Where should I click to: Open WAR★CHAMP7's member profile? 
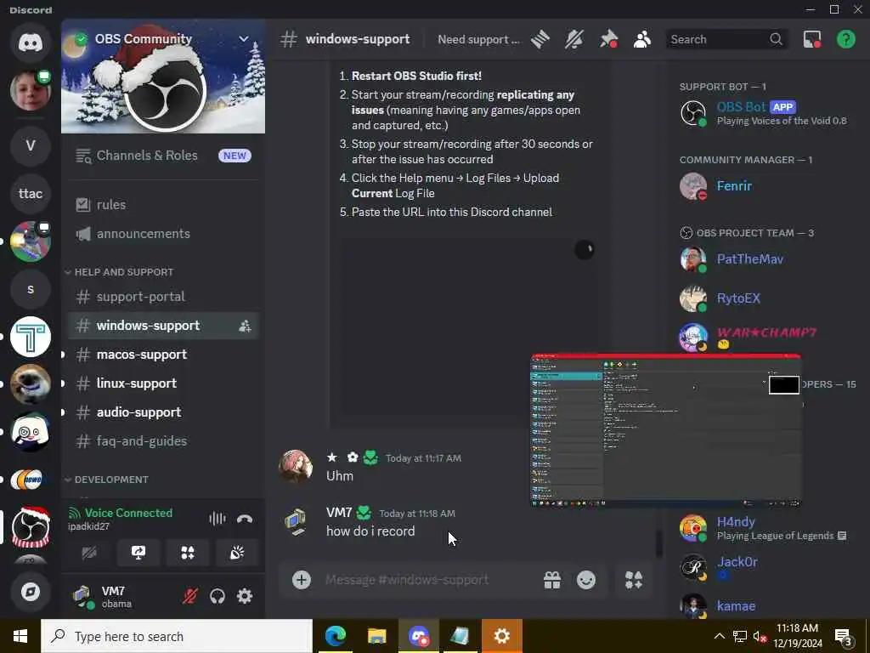click(x=765, y=338)
